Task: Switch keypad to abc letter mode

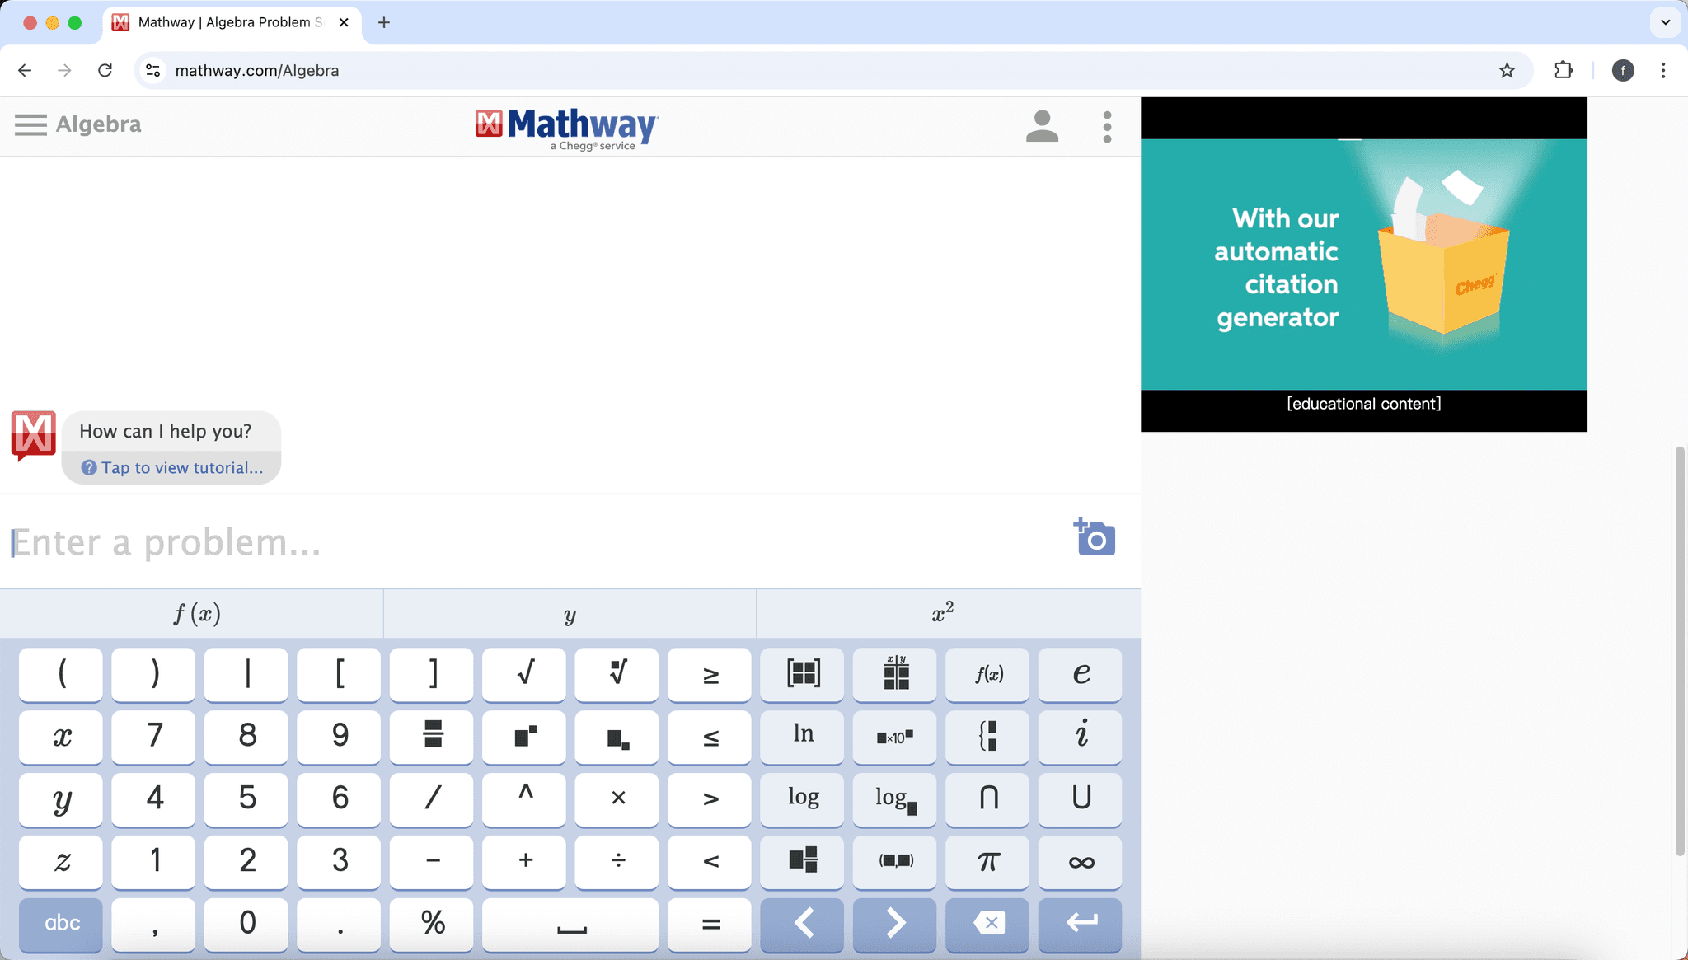Action: coord(60,925)
